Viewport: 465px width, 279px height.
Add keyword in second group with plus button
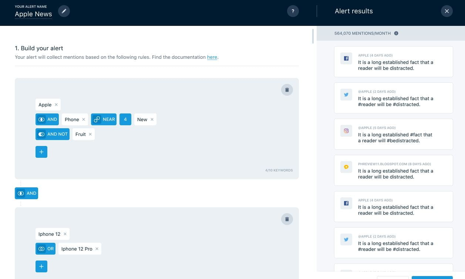[41, 266]
